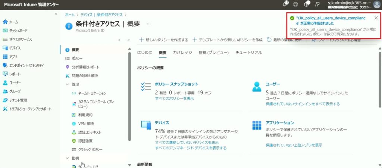Switch to the カバレッジ tab
The height and width of the screenshot is (168, 382).
[x=182, y=52]
